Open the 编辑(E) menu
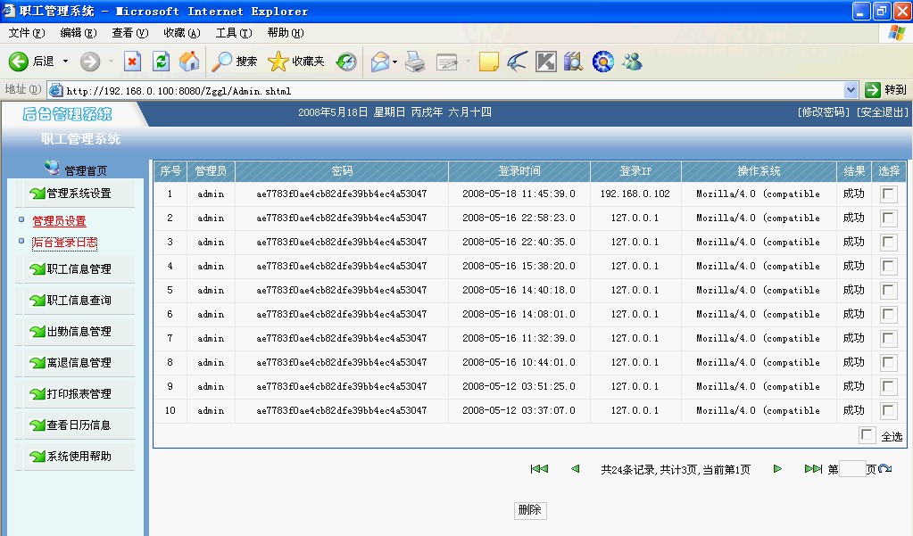 click(x=78, y=33)
